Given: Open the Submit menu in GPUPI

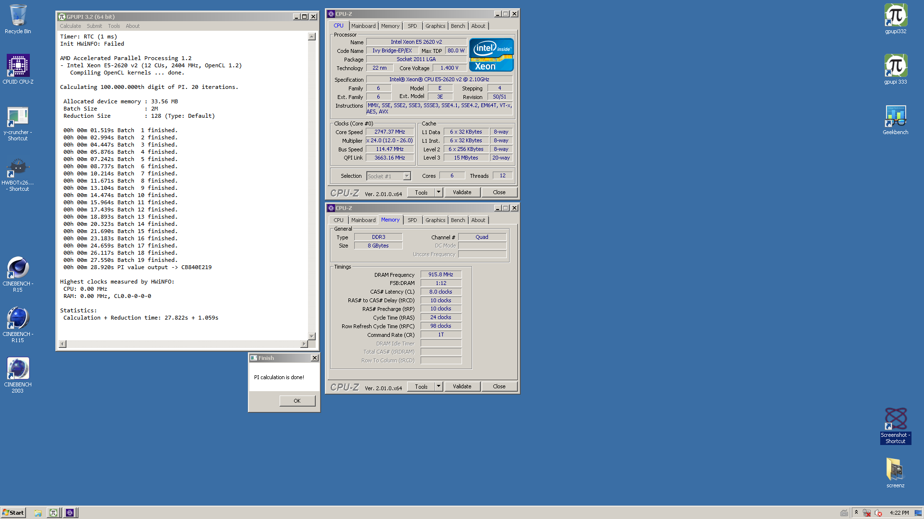Looking at the screenshot, I should tap(94, 26).
